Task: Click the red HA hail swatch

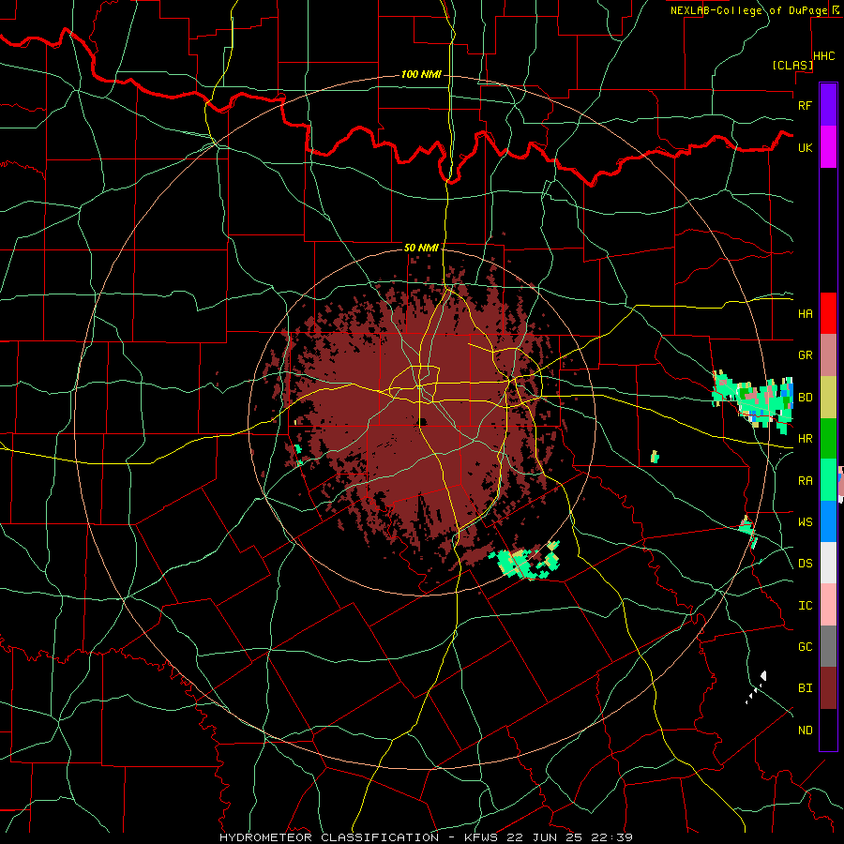Action: coord(828,313)
